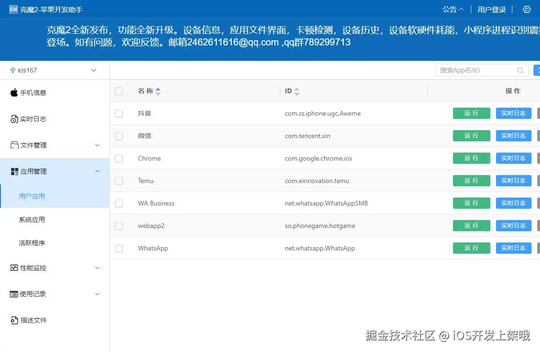Open the 实时日志 sidebar section
Viewport: 540px width, 352px height.
coord(32,119)
